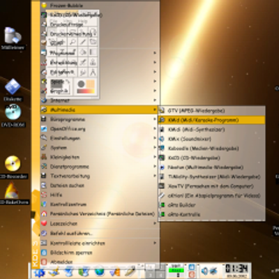Viewport: 279px width, 279px height.
Task: Click the TiMidity-Synthesizer icon
Action: tap(162, 176)
